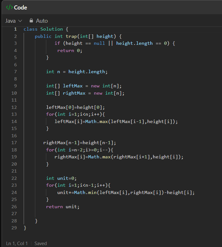Click the 'return unit;' statement
The height and width of the screenshot is (247, 222).
point(63,207)
